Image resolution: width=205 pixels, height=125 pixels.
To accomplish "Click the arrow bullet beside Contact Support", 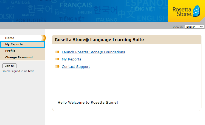I will [x=57, y=66].
